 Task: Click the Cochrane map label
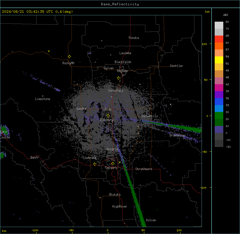(x=90, y=158)
